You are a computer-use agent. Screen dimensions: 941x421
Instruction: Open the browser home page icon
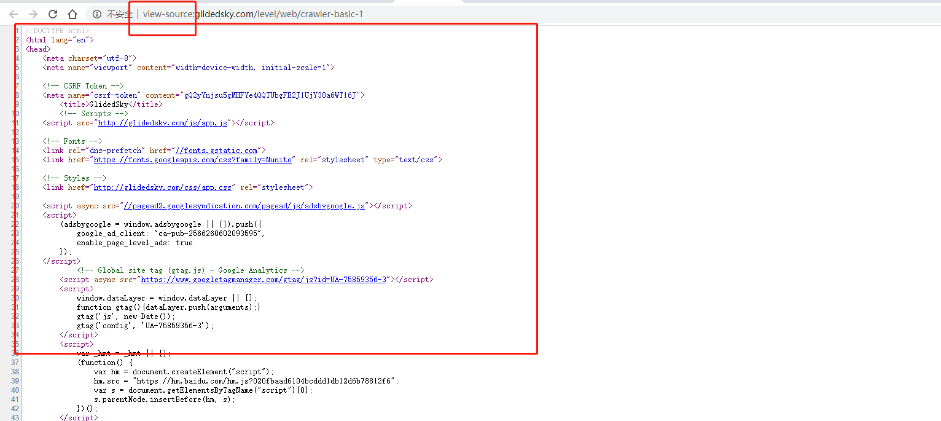(72, 14)
